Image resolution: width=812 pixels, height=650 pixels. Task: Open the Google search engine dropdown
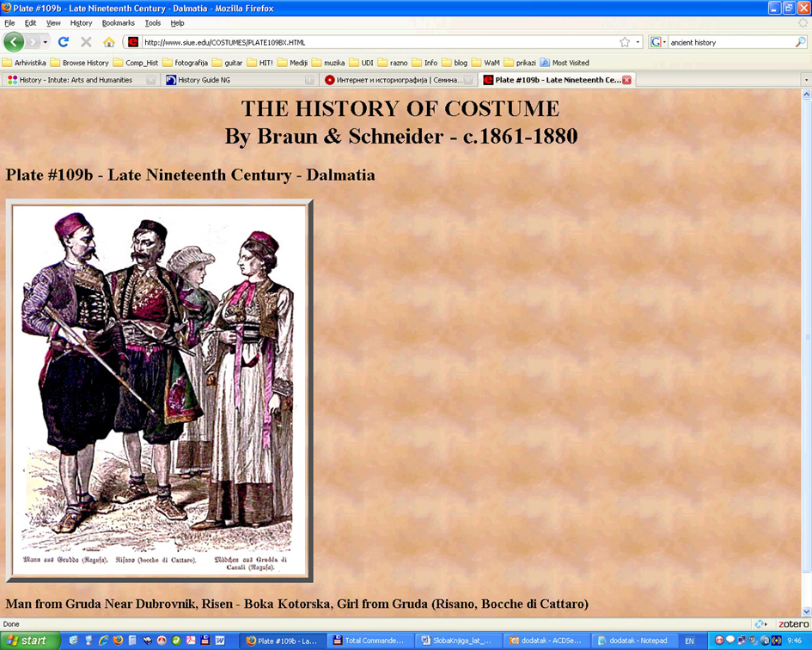coord(658,42)
